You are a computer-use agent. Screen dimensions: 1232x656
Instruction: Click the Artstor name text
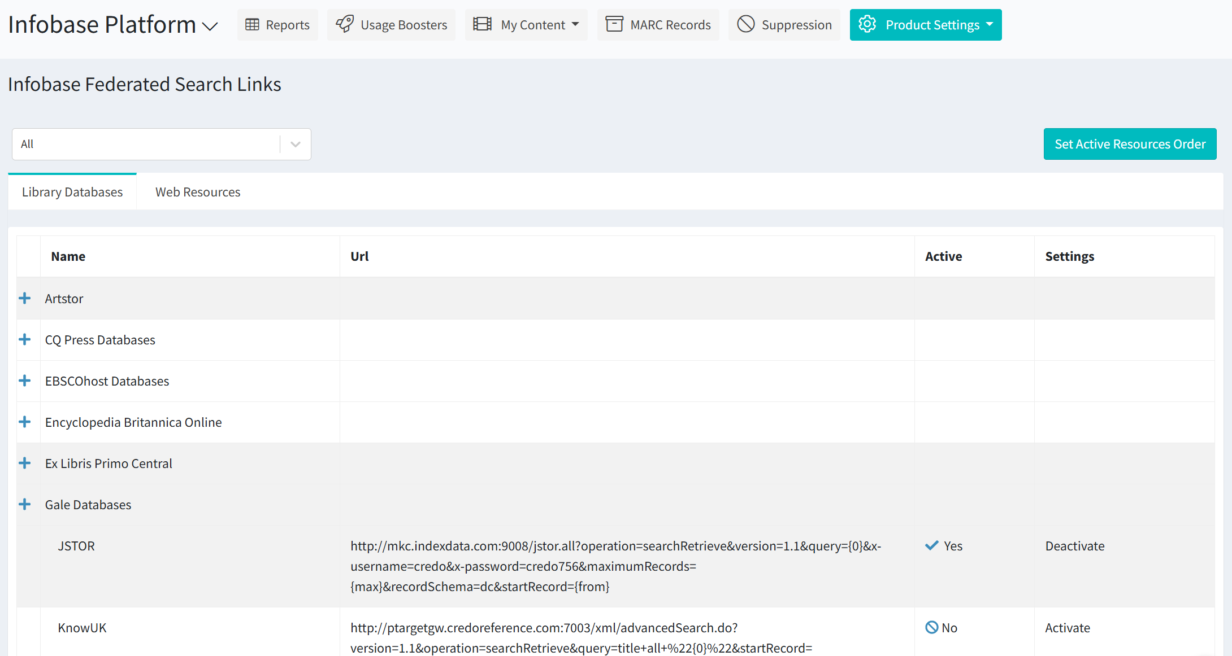64,299
